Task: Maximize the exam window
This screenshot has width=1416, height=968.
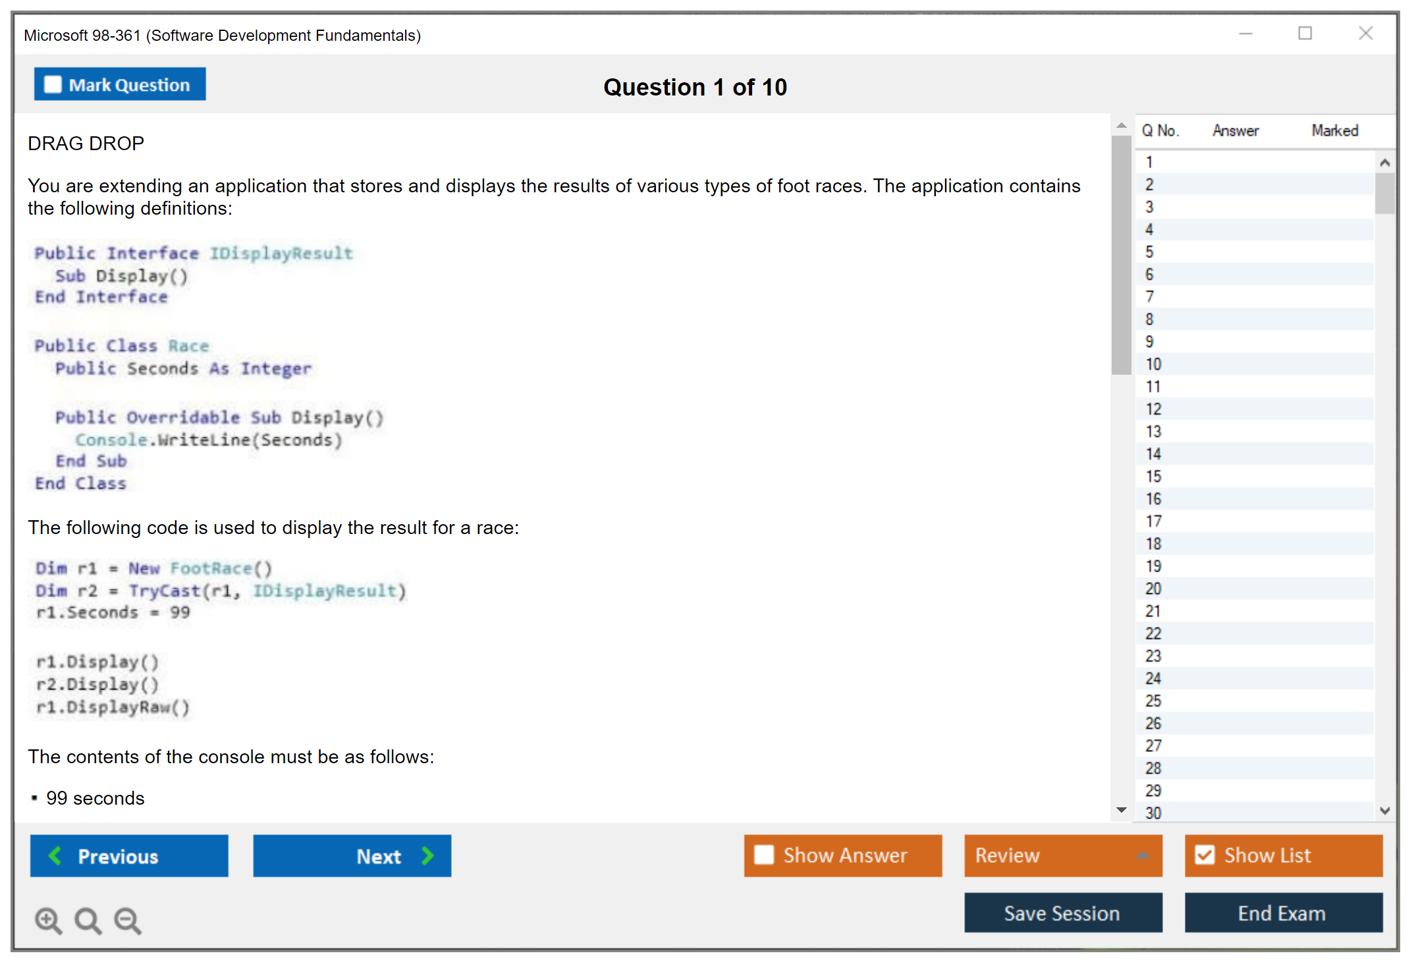Action: click(1305, 34)
